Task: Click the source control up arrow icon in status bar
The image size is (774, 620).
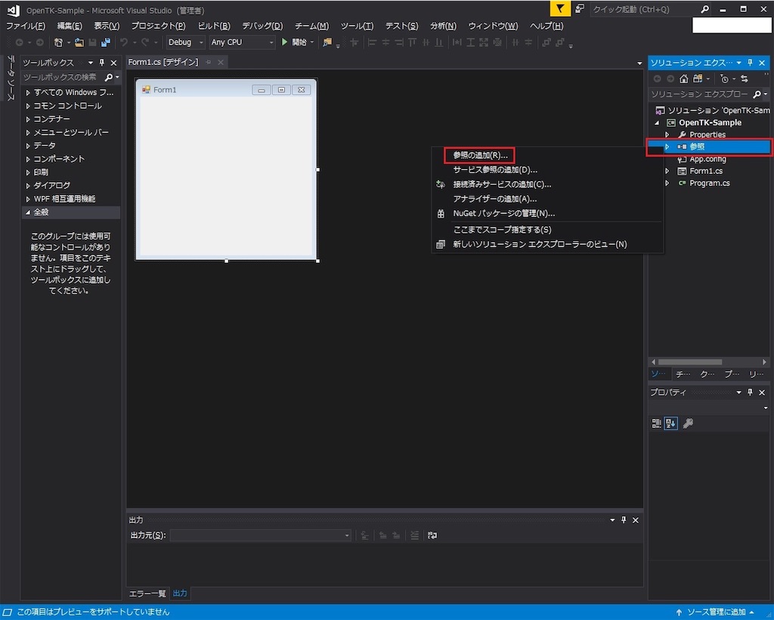Action: coord(679,612)
